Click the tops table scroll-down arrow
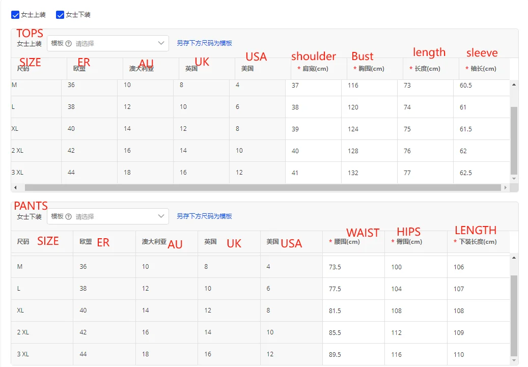 pos(514,179)
